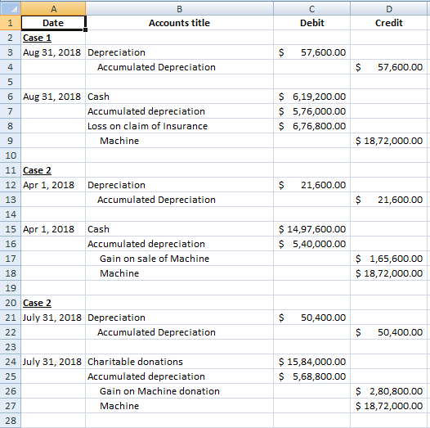Select row 1 header

point(10,23)
